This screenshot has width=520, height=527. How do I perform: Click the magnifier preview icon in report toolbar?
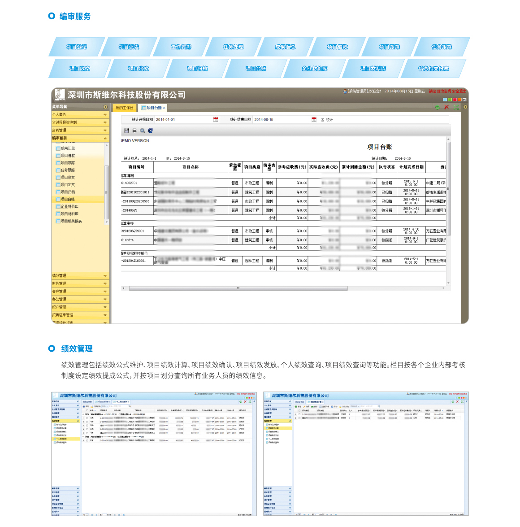coord(143,131)
